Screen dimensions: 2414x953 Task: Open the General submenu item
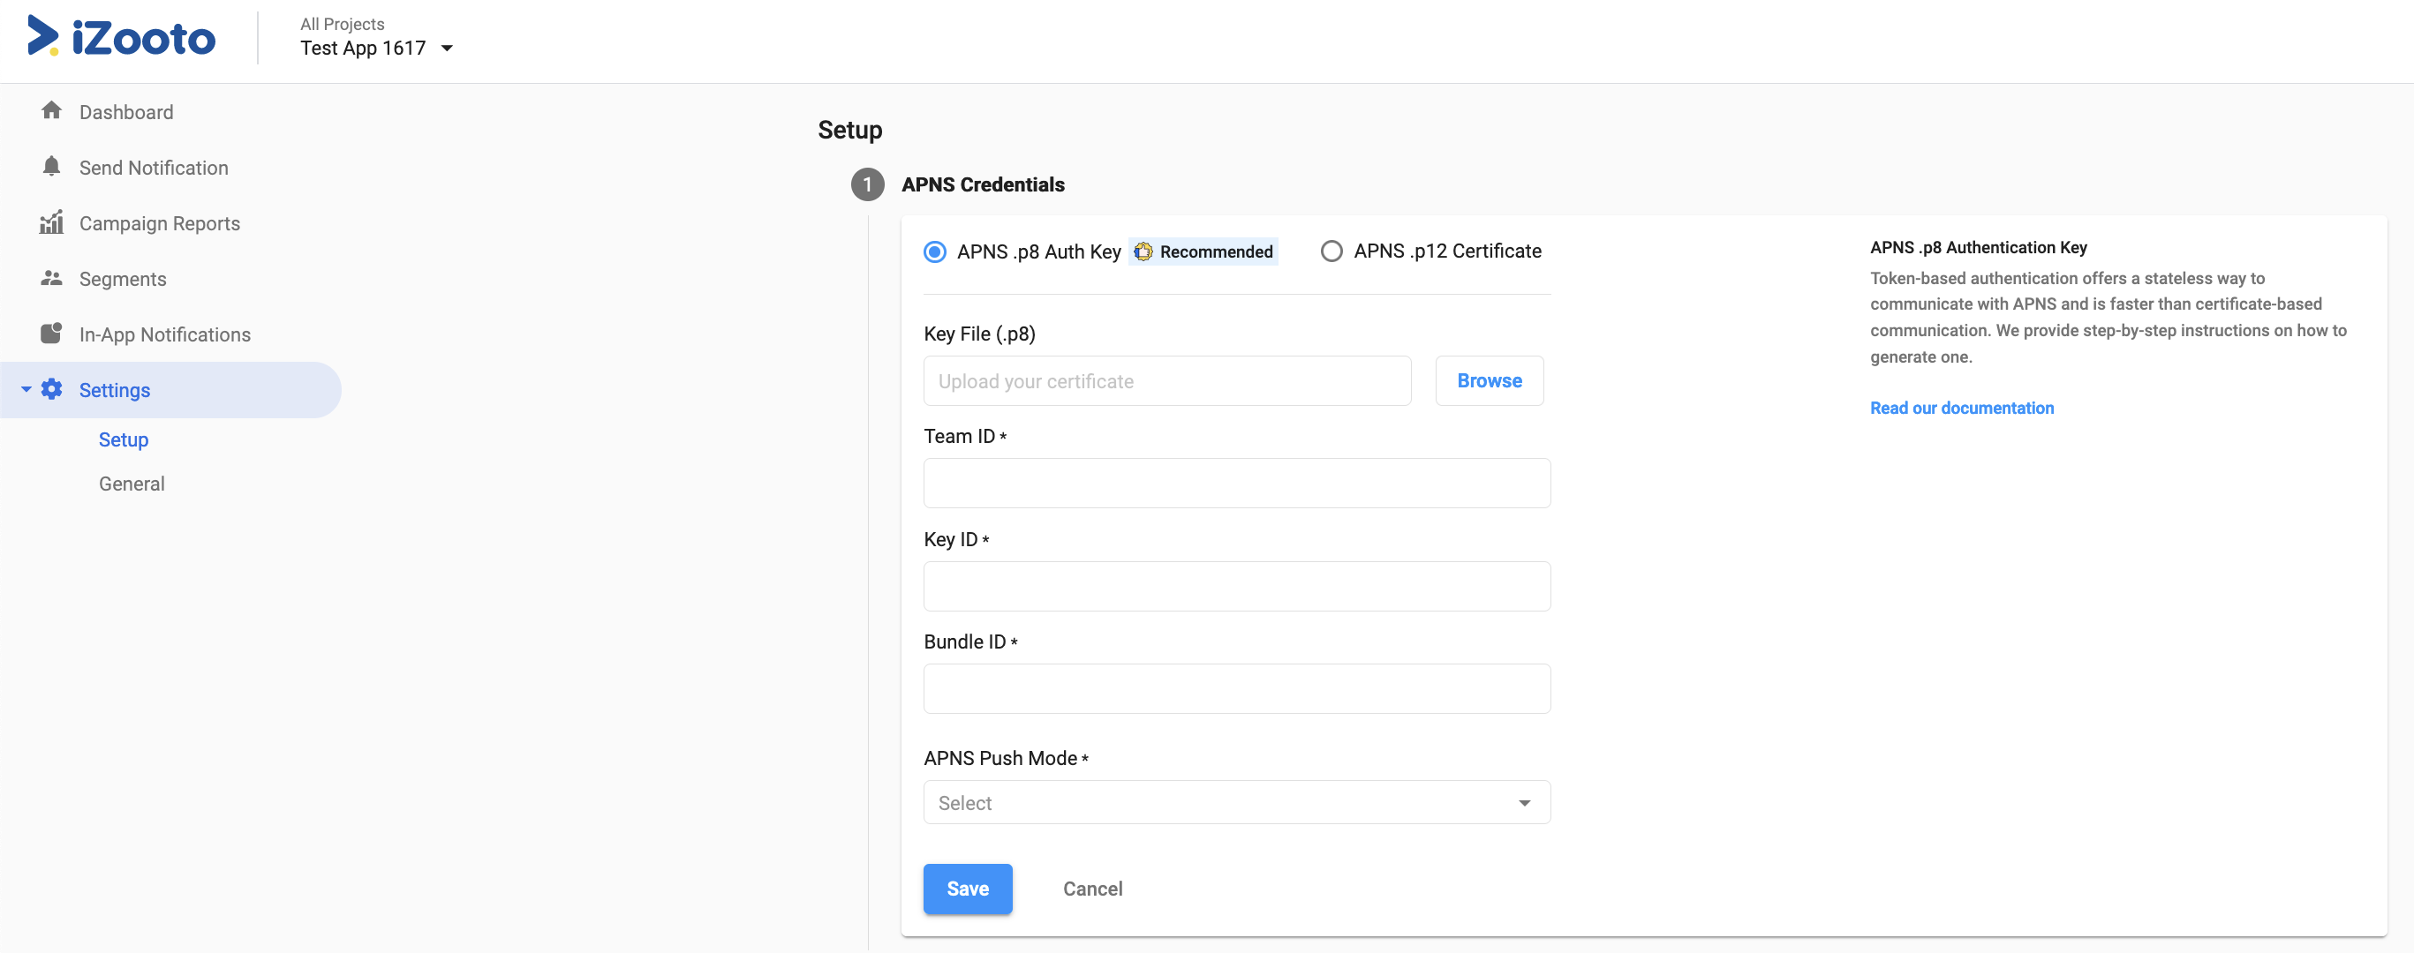tap(132, 483)
